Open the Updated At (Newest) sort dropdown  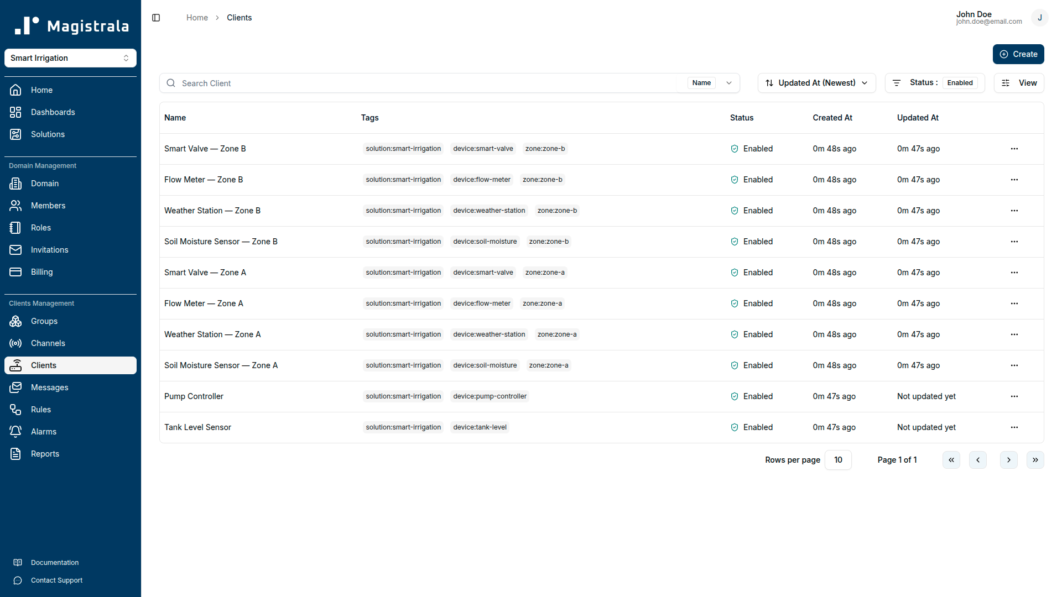click(x=816, y=82)
